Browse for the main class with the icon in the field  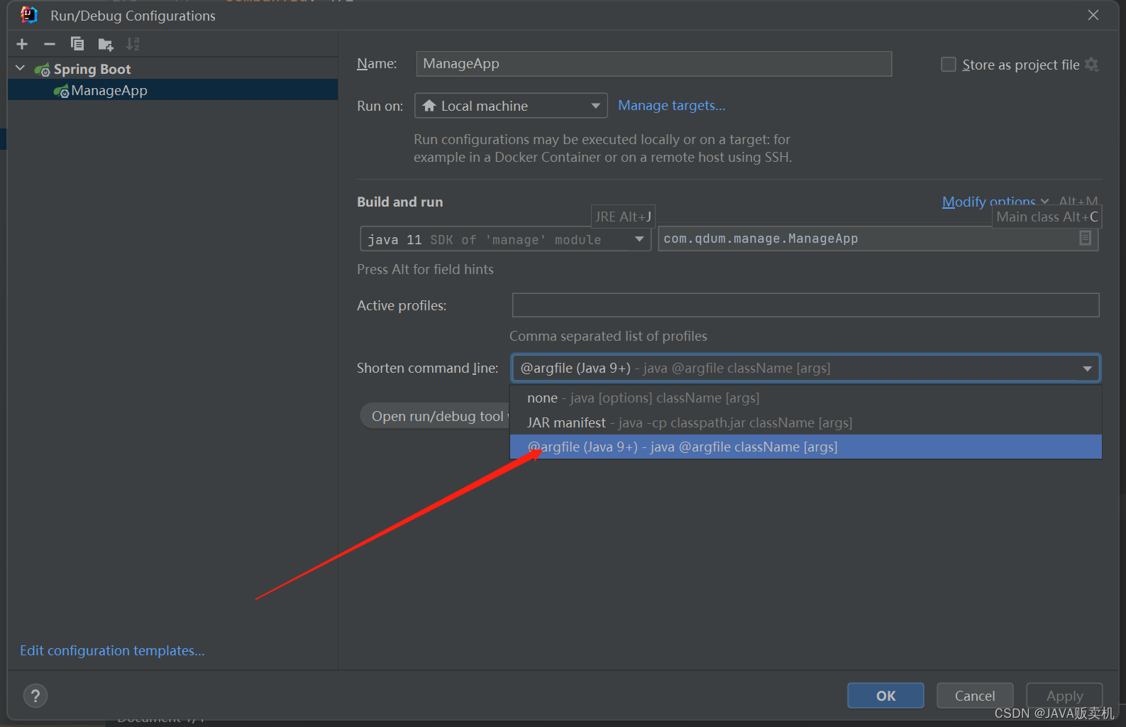[x=1085, y=239]
